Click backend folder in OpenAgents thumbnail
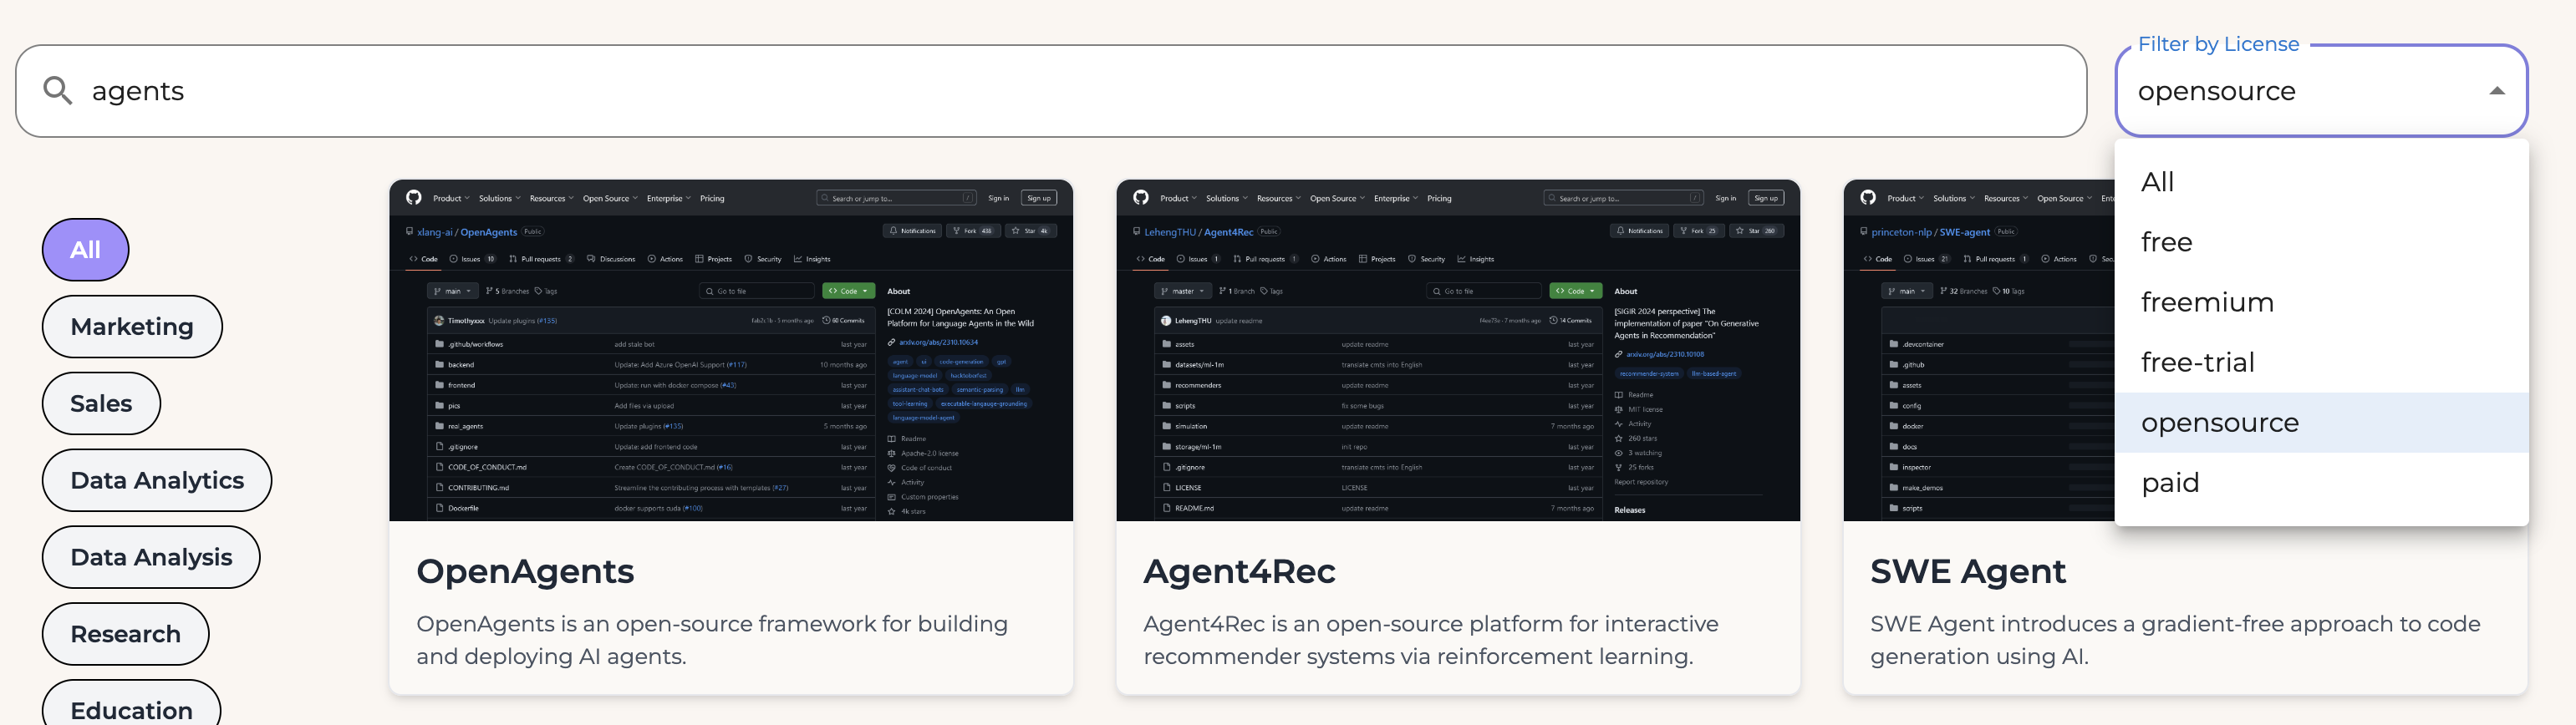The height and width of the screenshot is (725, 2576). 461,365
